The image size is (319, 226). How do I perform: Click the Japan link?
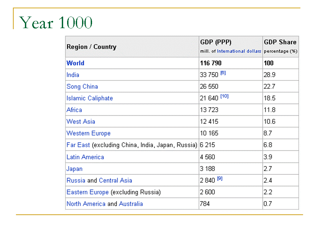click(74, 169)
